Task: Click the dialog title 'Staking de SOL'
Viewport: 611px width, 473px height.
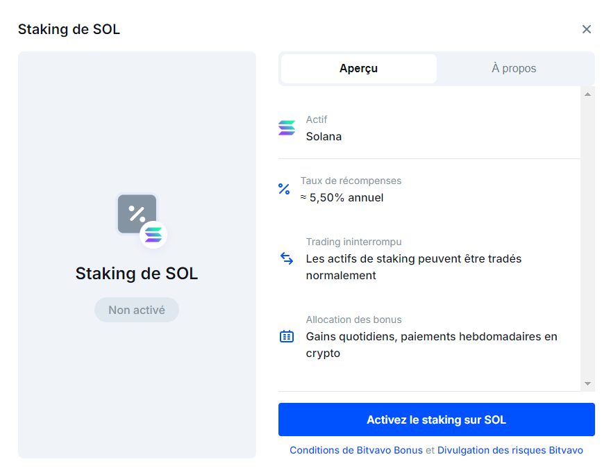Action: pyautogui.click(x=69, y=29)
